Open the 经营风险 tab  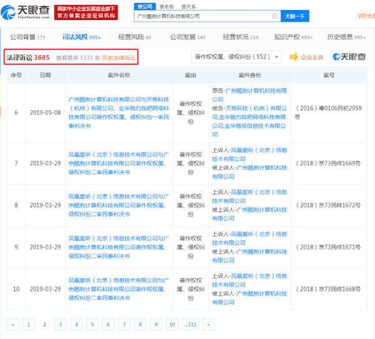134,37
